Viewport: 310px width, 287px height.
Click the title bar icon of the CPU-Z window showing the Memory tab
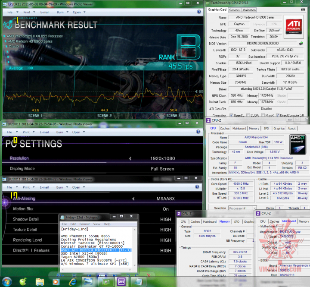[179, 214]
